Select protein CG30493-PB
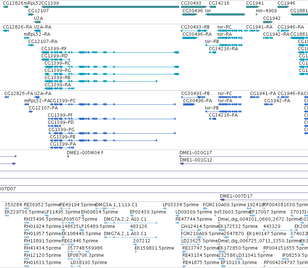This screenshot has width=308, height=268. click(x=194, y=97)
